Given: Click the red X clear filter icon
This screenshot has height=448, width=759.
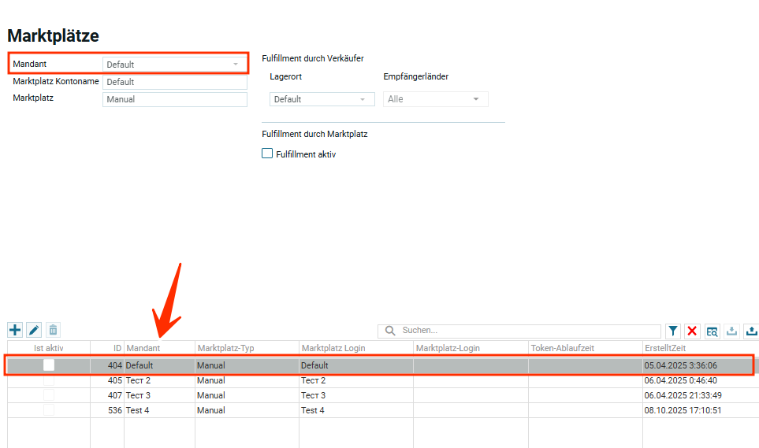Looking at the screenshot, I should (692, 331).
